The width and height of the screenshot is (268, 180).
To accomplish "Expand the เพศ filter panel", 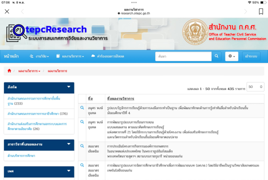I will tap(39, 171).
